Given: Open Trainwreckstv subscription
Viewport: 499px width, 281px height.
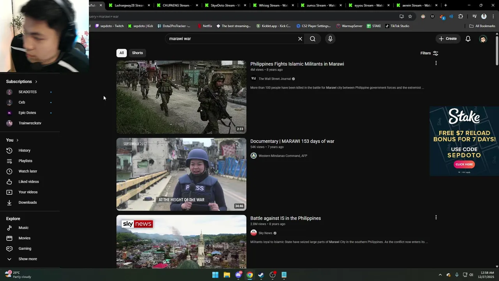Looking at the screenshot, I should tap(30, 123).
